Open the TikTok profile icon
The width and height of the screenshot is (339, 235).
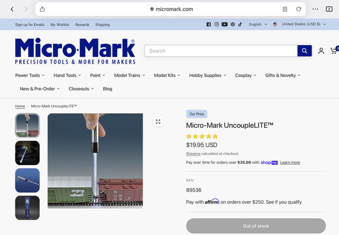tap(240, 24)
